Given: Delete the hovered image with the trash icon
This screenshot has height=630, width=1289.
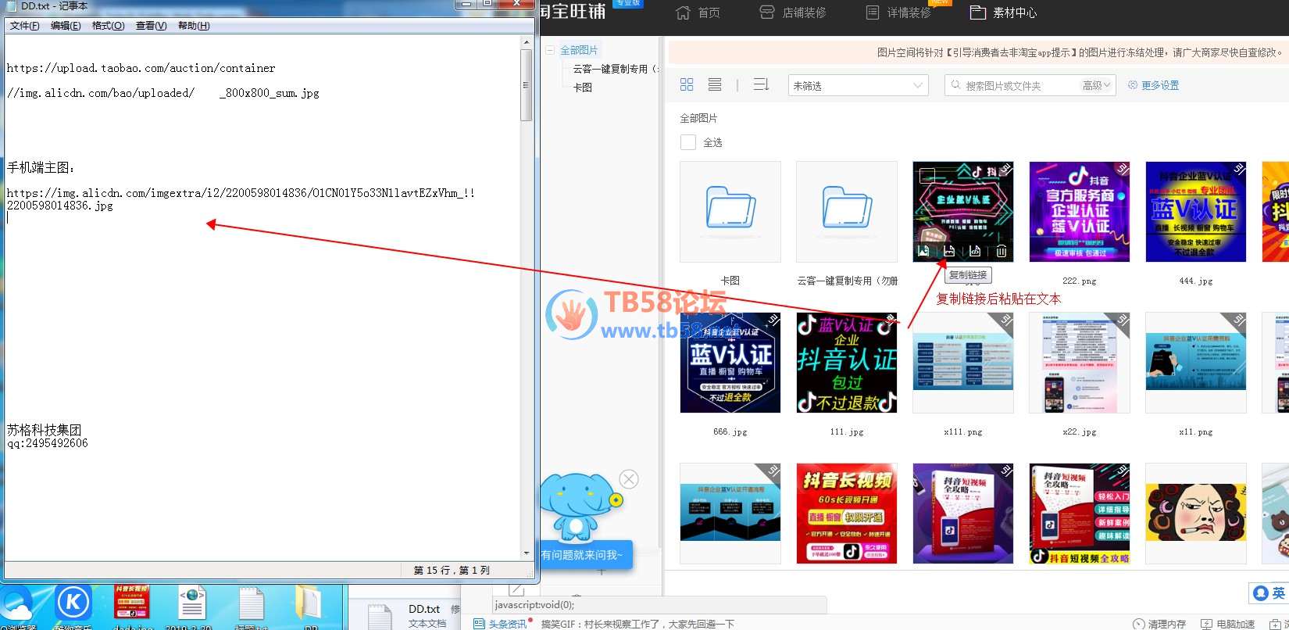Looking at the screenshot, I should click(1001, 251).
